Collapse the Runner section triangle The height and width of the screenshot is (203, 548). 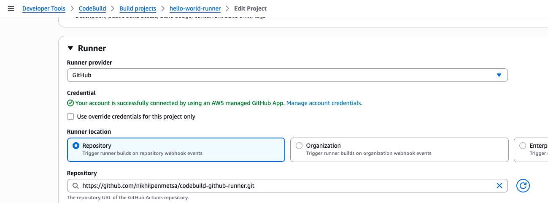tap(70, 49)
